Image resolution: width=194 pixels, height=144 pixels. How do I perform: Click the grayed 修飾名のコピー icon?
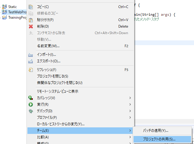point(31,13)
